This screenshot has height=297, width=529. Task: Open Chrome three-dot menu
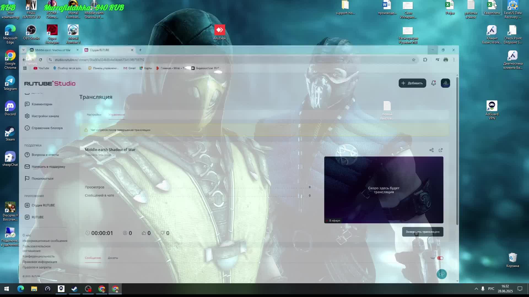[x=454, y=60]
